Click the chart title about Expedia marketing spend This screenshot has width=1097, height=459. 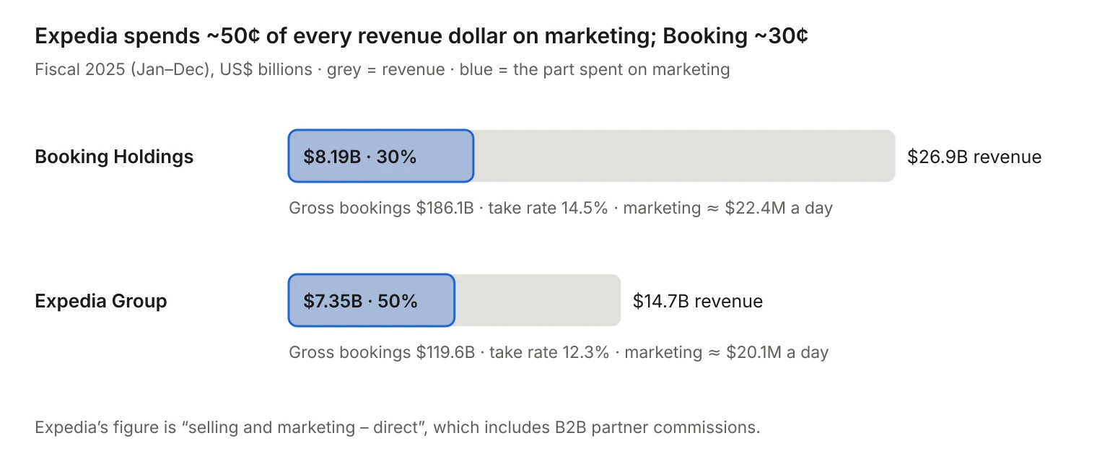421,36
